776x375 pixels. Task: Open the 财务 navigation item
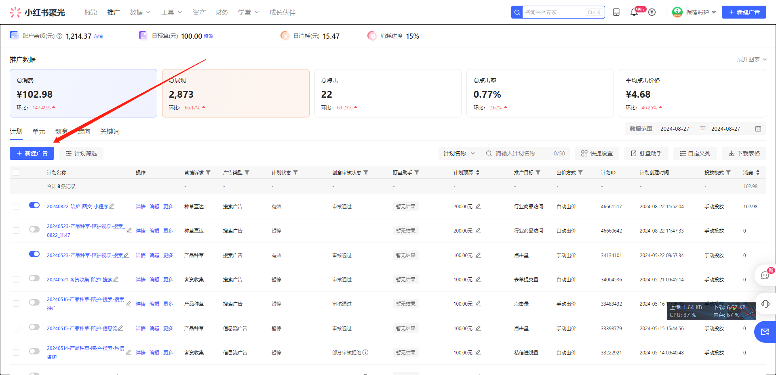click(222, 13)
